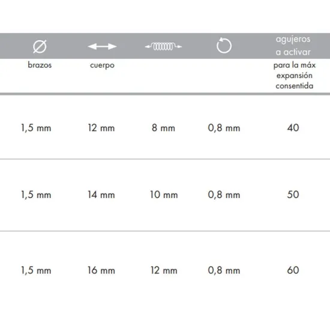330x330 pixels.
Task: Select the 8 mm expansion value
Action: [x=163, y=128]
